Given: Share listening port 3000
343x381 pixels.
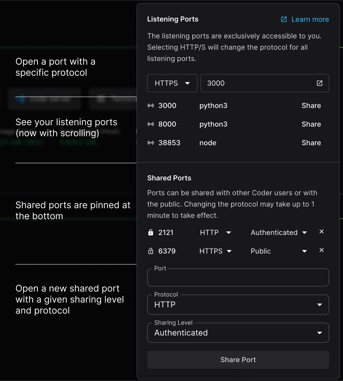Looking at the screenshot, I should pyautogui.click(x=311, y=105).
